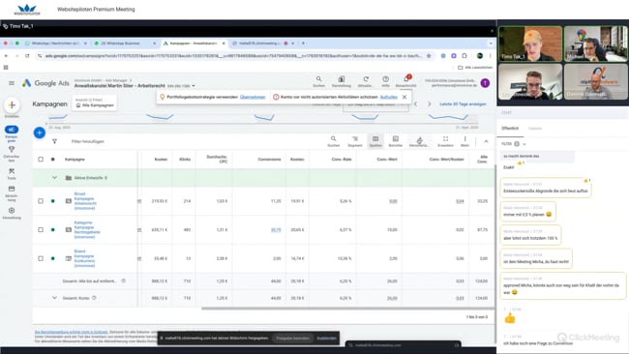Open the Broad-Kampagne Arbeitsrecht campaign link
The height and width of the screenshot is (354, 629).
pyautogui.click(x=84, y=201)
